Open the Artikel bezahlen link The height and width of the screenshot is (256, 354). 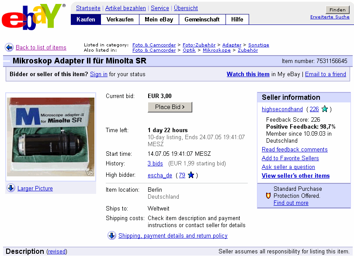[x=125, y=8]
